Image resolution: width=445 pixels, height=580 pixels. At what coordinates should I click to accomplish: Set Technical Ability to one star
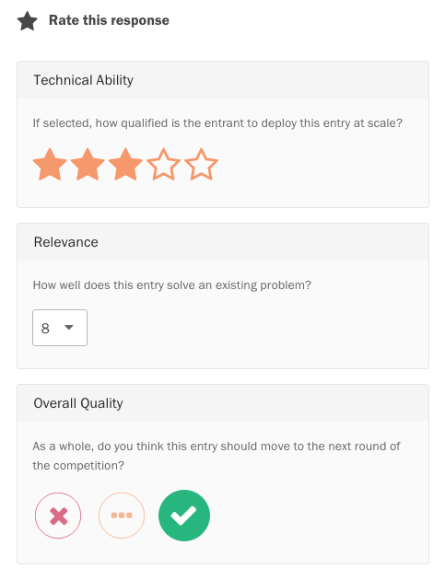[x=50, y=165]
